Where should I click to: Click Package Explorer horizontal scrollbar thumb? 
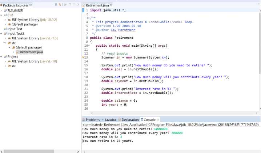(x=29, y=152)
